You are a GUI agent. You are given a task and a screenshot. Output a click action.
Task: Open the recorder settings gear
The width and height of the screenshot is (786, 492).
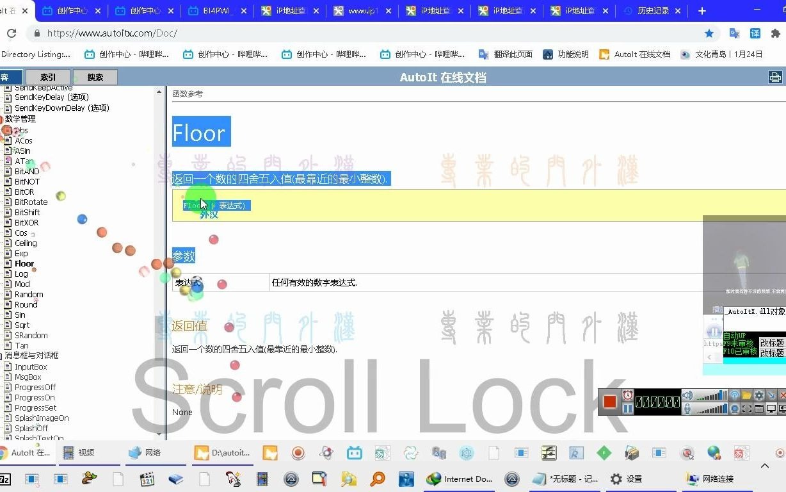[759, 395]
